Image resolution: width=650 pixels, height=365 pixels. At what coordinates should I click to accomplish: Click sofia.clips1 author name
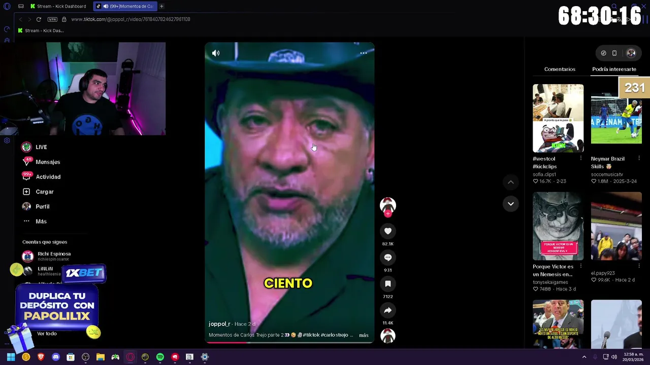[x=544, y=174]
